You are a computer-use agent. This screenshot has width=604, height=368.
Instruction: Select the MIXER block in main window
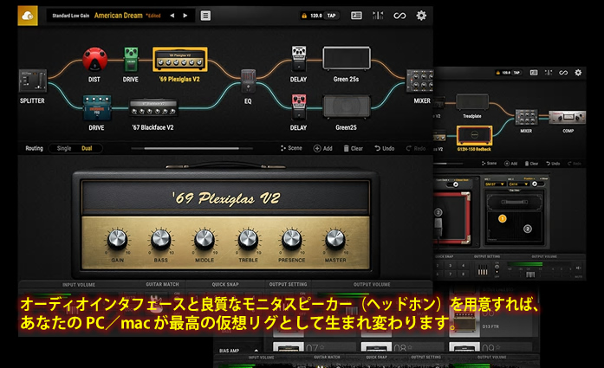[420, 81]
